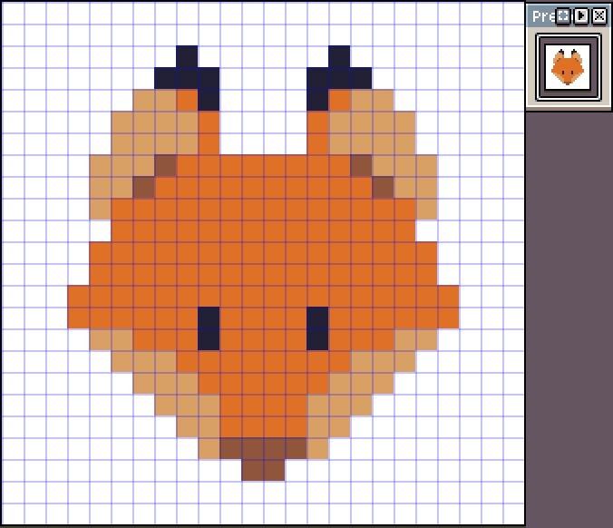Play the animation in the Preview window

581,16
